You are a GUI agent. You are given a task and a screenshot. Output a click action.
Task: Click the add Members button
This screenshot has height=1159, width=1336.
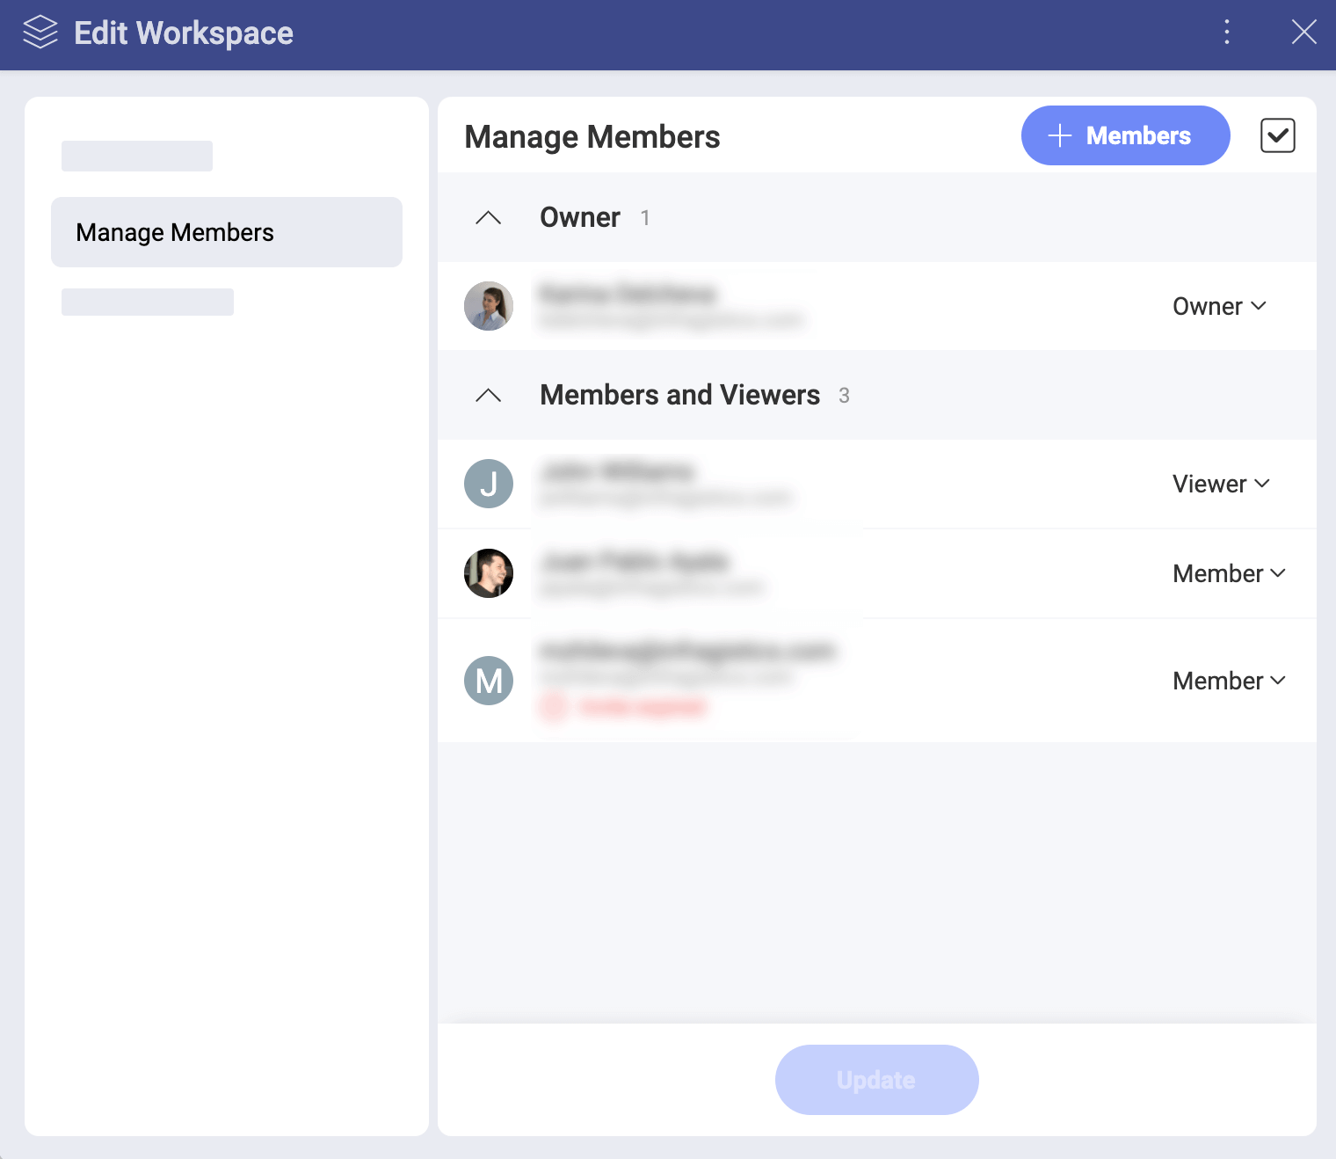pyautogui.click(x=1125, y=135)
